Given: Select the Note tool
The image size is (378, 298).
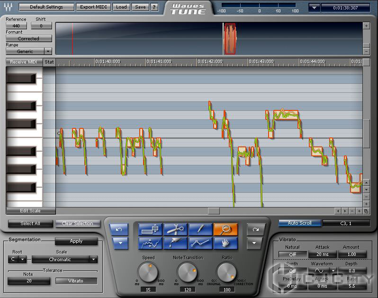Looking at the screenshot, I should [x=150, y=230].
